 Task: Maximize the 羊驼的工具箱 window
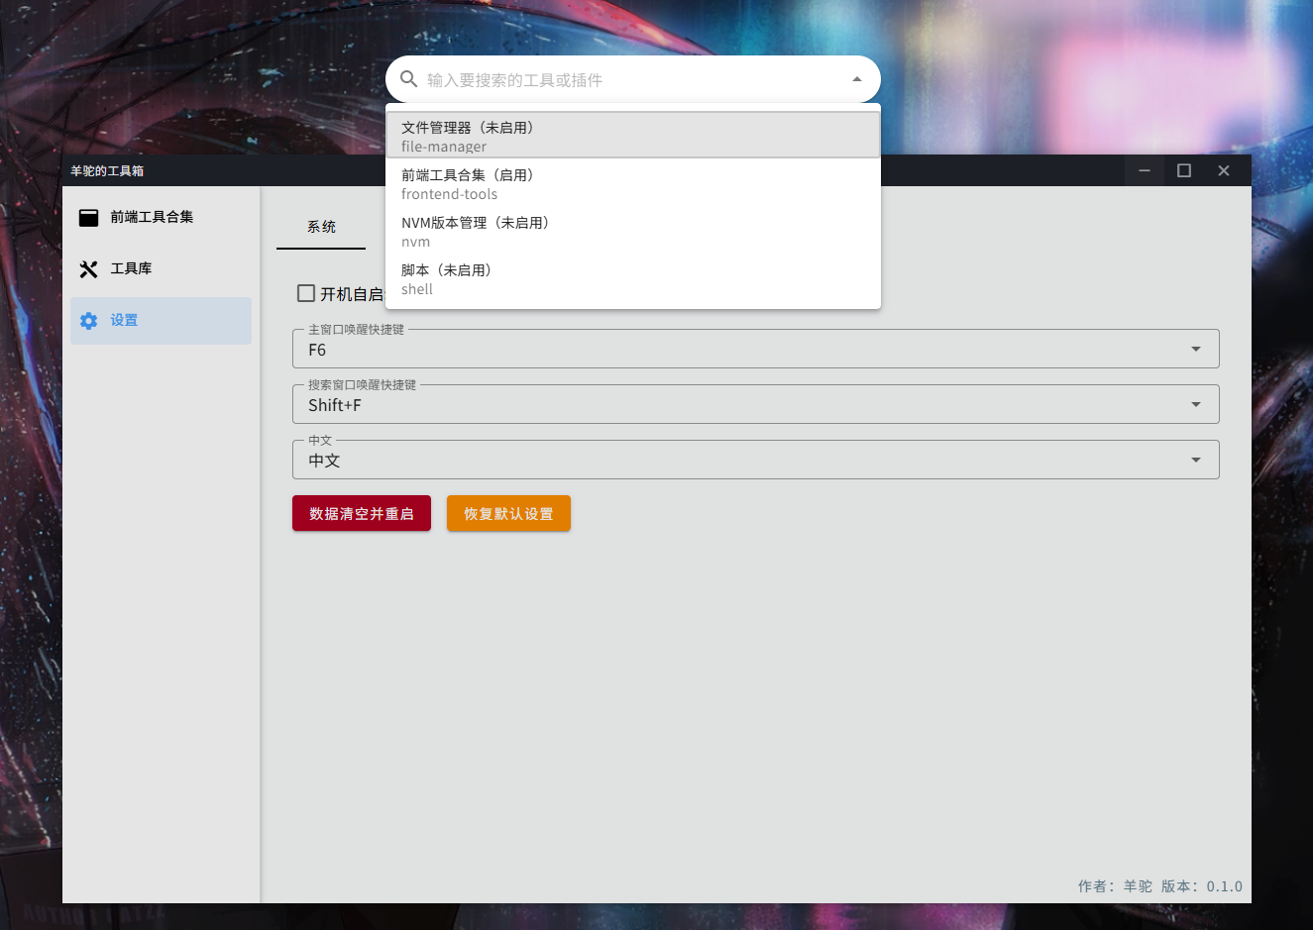click(x=1184, y=170)
